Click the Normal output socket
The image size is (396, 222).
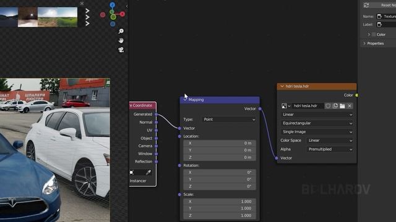pos(157,122)
